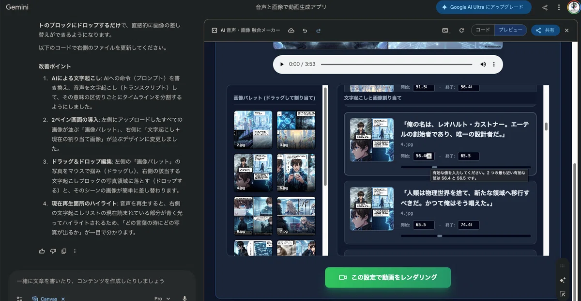Click the 51.5 start field in top block

(x=423, y=87)
